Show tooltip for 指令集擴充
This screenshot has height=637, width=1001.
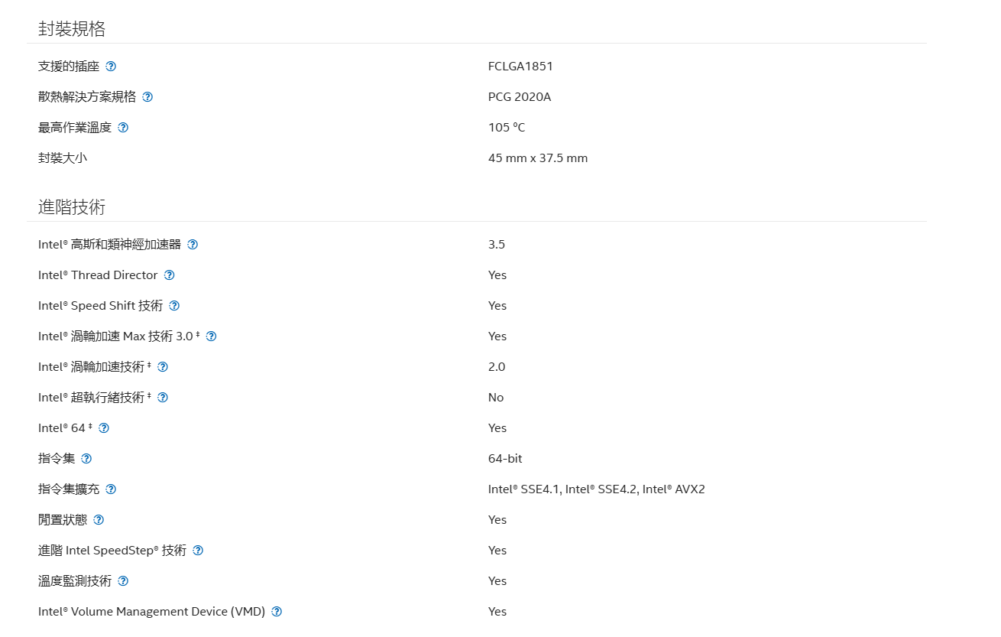point(111,489)
